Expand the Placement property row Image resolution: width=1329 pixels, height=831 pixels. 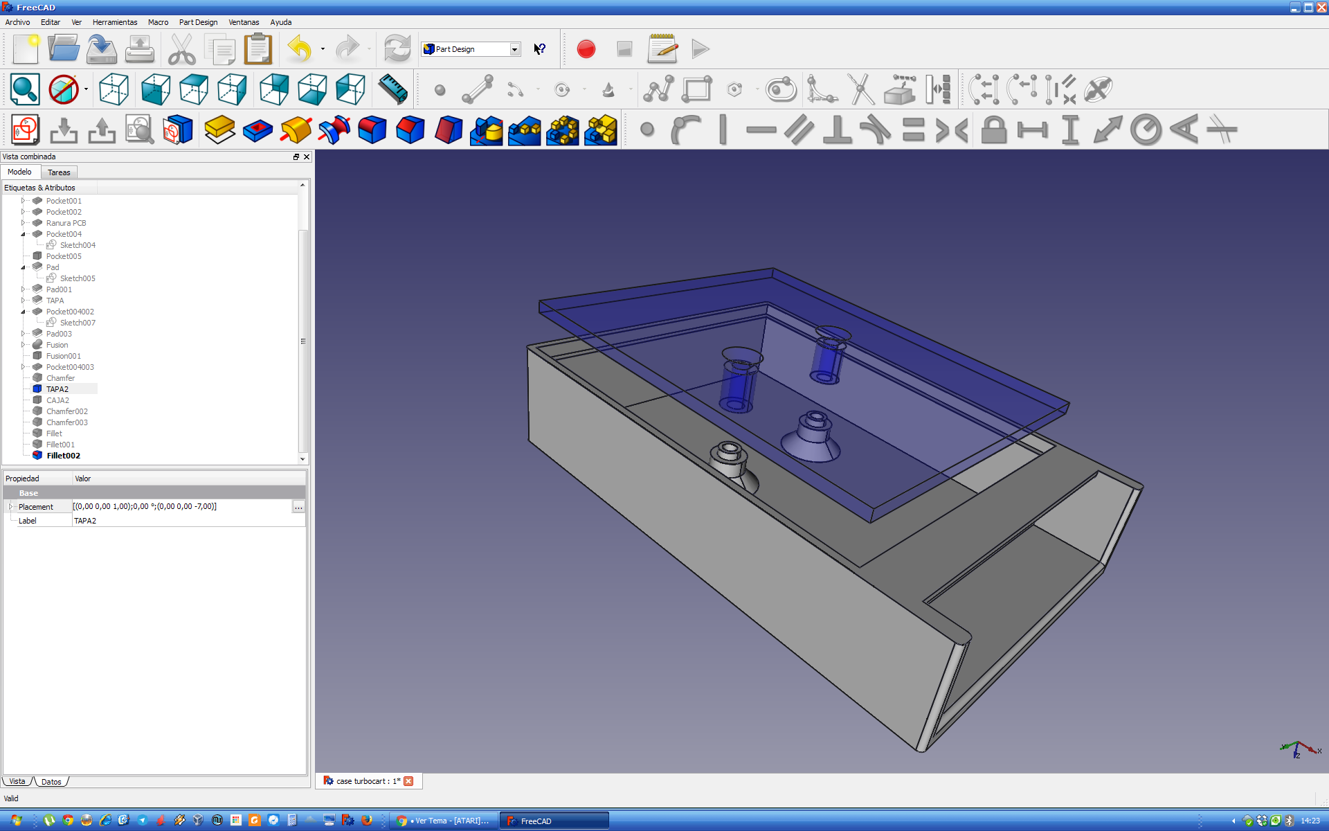10,507
